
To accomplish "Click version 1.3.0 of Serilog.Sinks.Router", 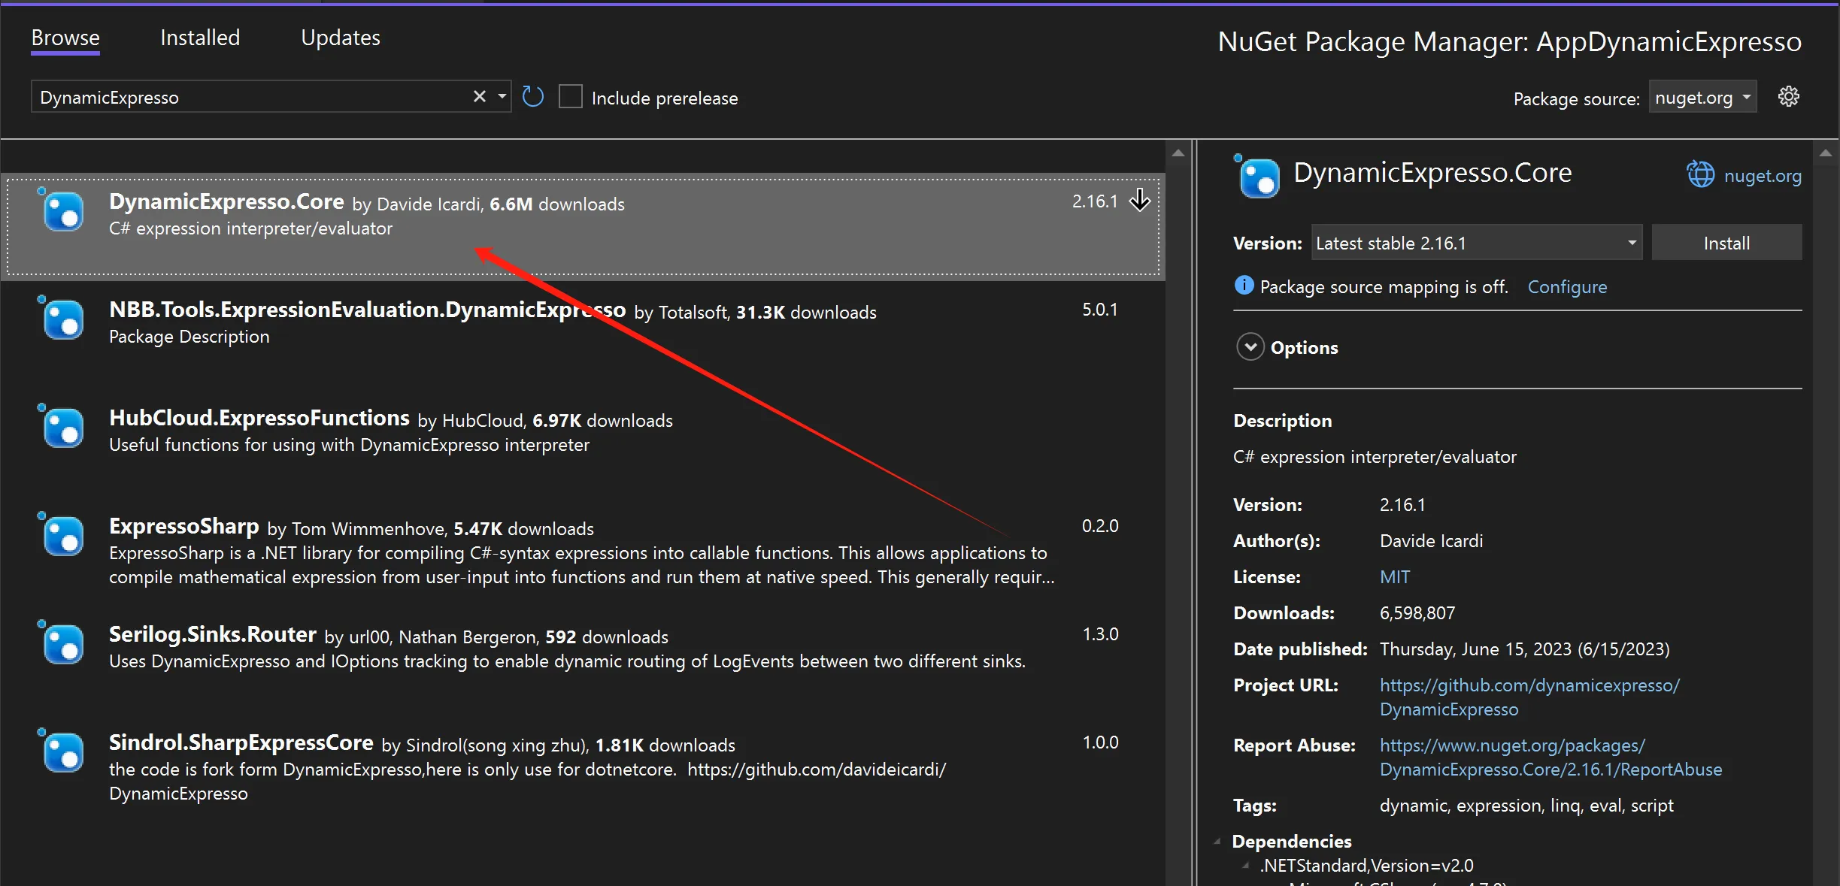I will (1099, 634).
